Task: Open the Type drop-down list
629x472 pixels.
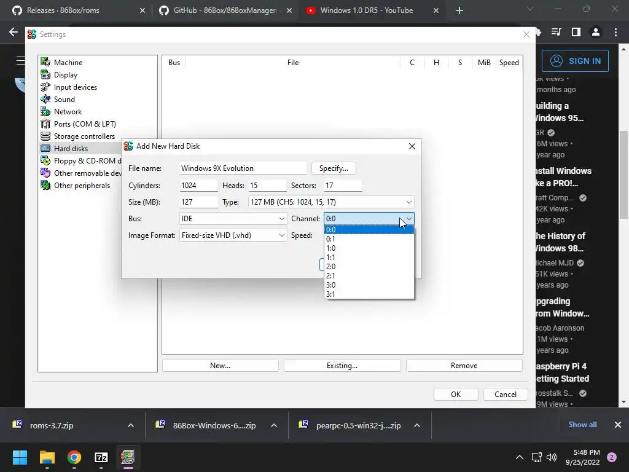Action: 331,202
